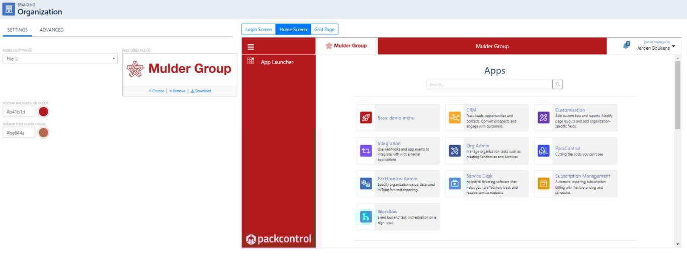Click the Service Desk app icon
Screen dimensions: 687x257
pos(455,184)
